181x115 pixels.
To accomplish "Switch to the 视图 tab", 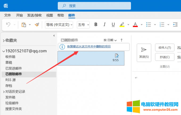I will pos(50,15).
